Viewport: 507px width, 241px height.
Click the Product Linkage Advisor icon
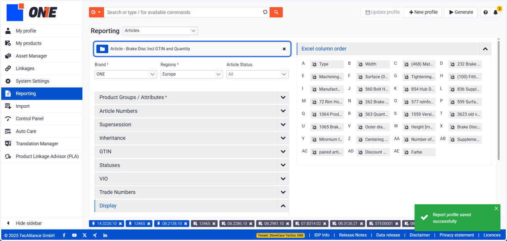pyautogui.click(x=8, y=156)
